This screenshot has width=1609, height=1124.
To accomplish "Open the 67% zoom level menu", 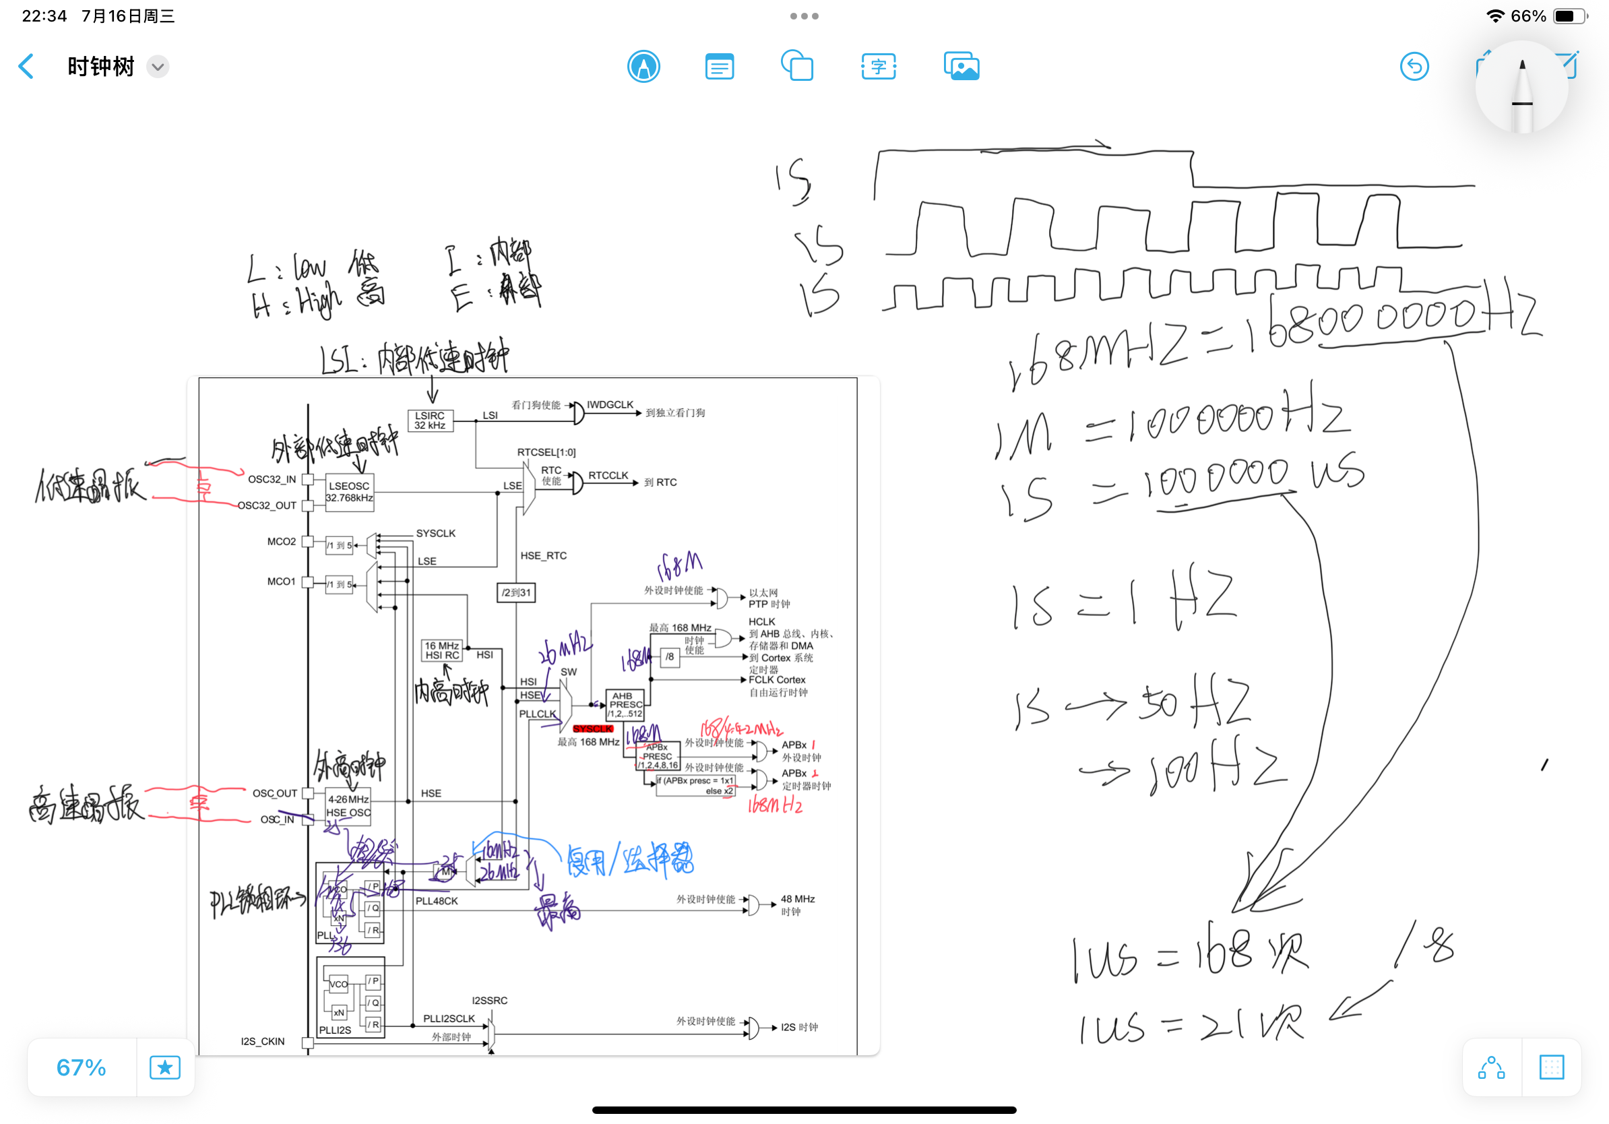I will (82, 1067).
